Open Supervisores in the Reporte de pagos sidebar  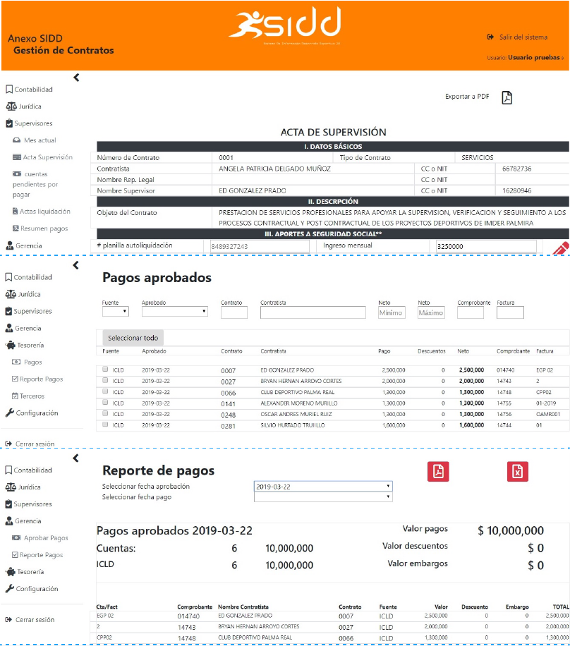(28, 504)
